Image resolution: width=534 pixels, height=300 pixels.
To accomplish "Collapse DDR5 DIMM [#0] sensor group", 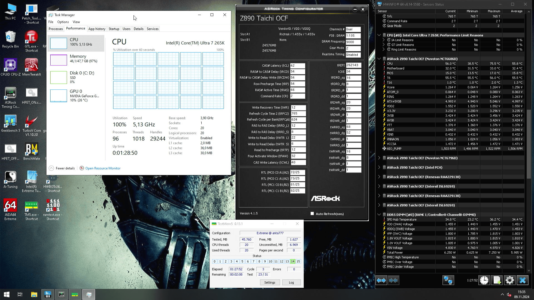I will pos(379,215).
